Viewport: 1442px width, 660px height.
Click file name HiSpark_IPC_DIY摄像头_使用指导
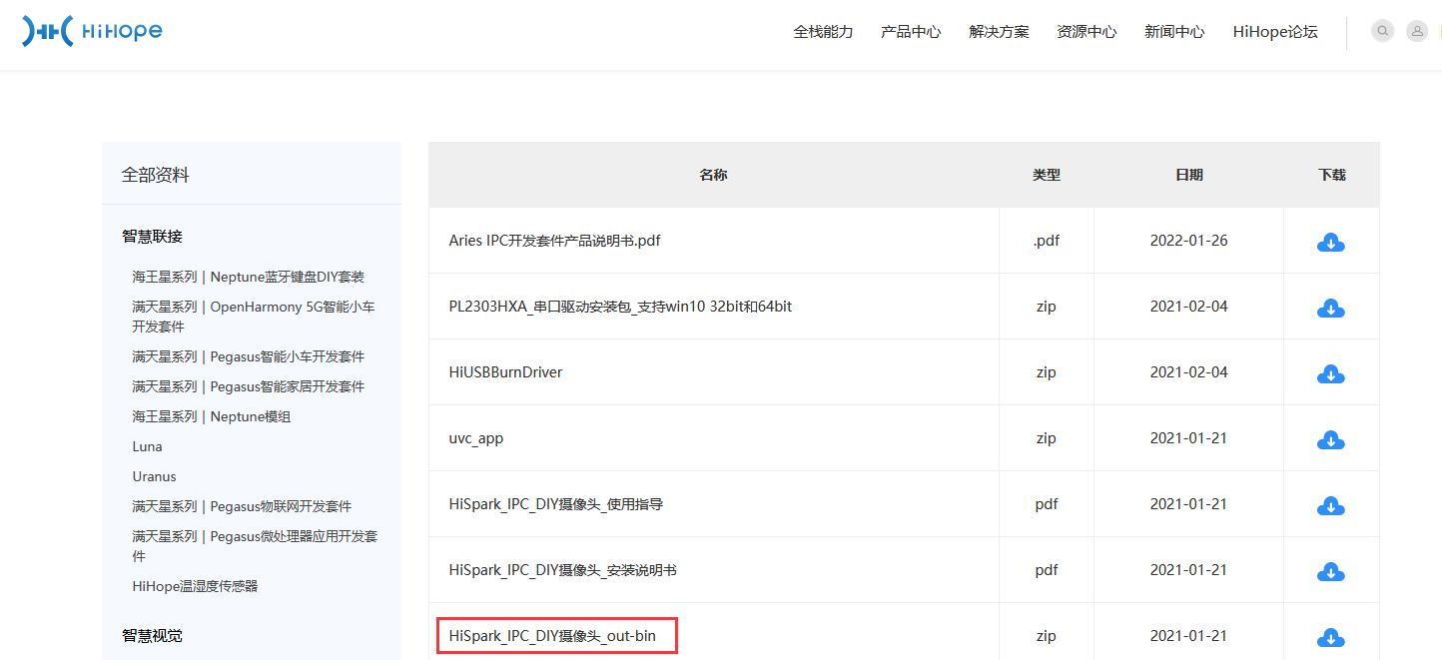pyautogui.click(x=555, y=504)
